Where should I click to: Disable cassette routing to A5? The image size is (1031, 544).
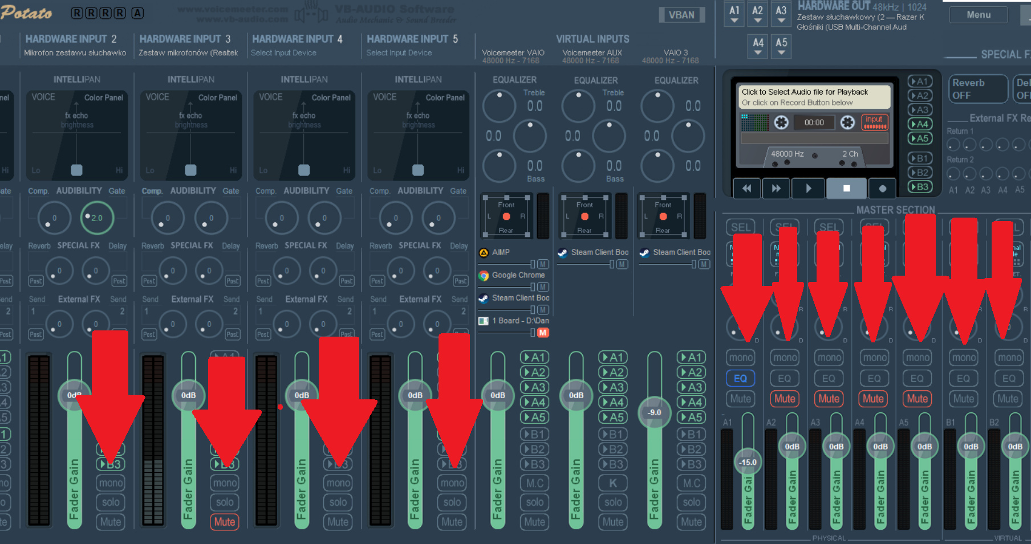pyautogui.click(x=919, y=138)
